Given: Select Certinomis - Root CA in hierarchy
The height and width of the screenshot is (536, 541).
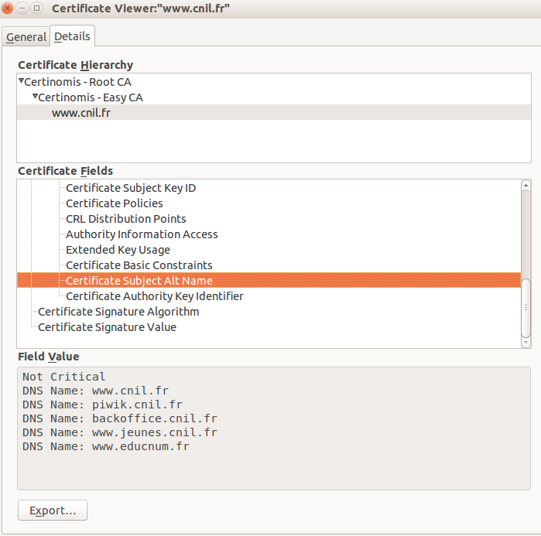Looking at the screenshot, I should [x=77, y=82].
